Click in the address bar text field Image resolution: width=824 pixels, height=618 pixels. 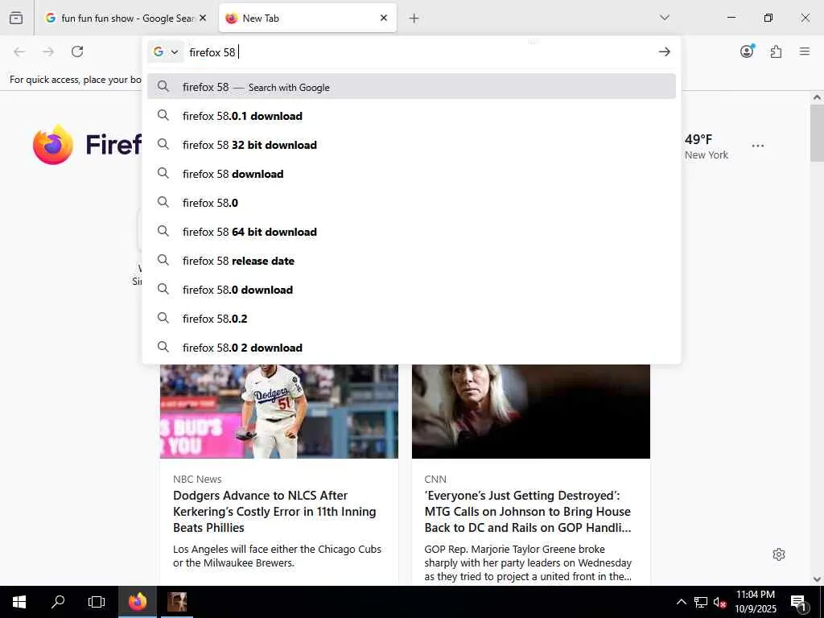420,52
